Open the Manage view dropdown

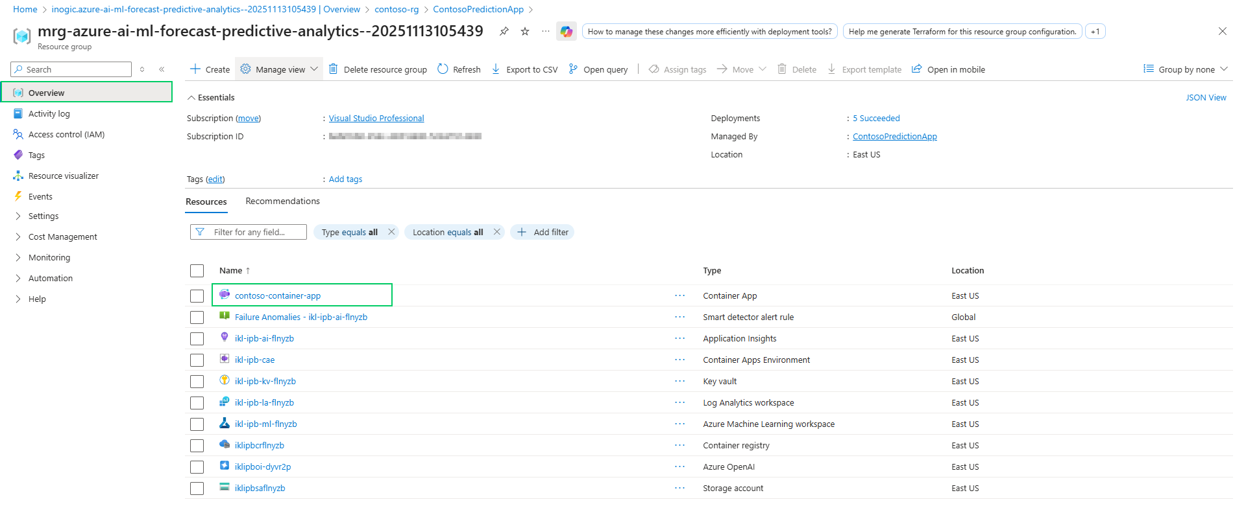tap(280, 69)
